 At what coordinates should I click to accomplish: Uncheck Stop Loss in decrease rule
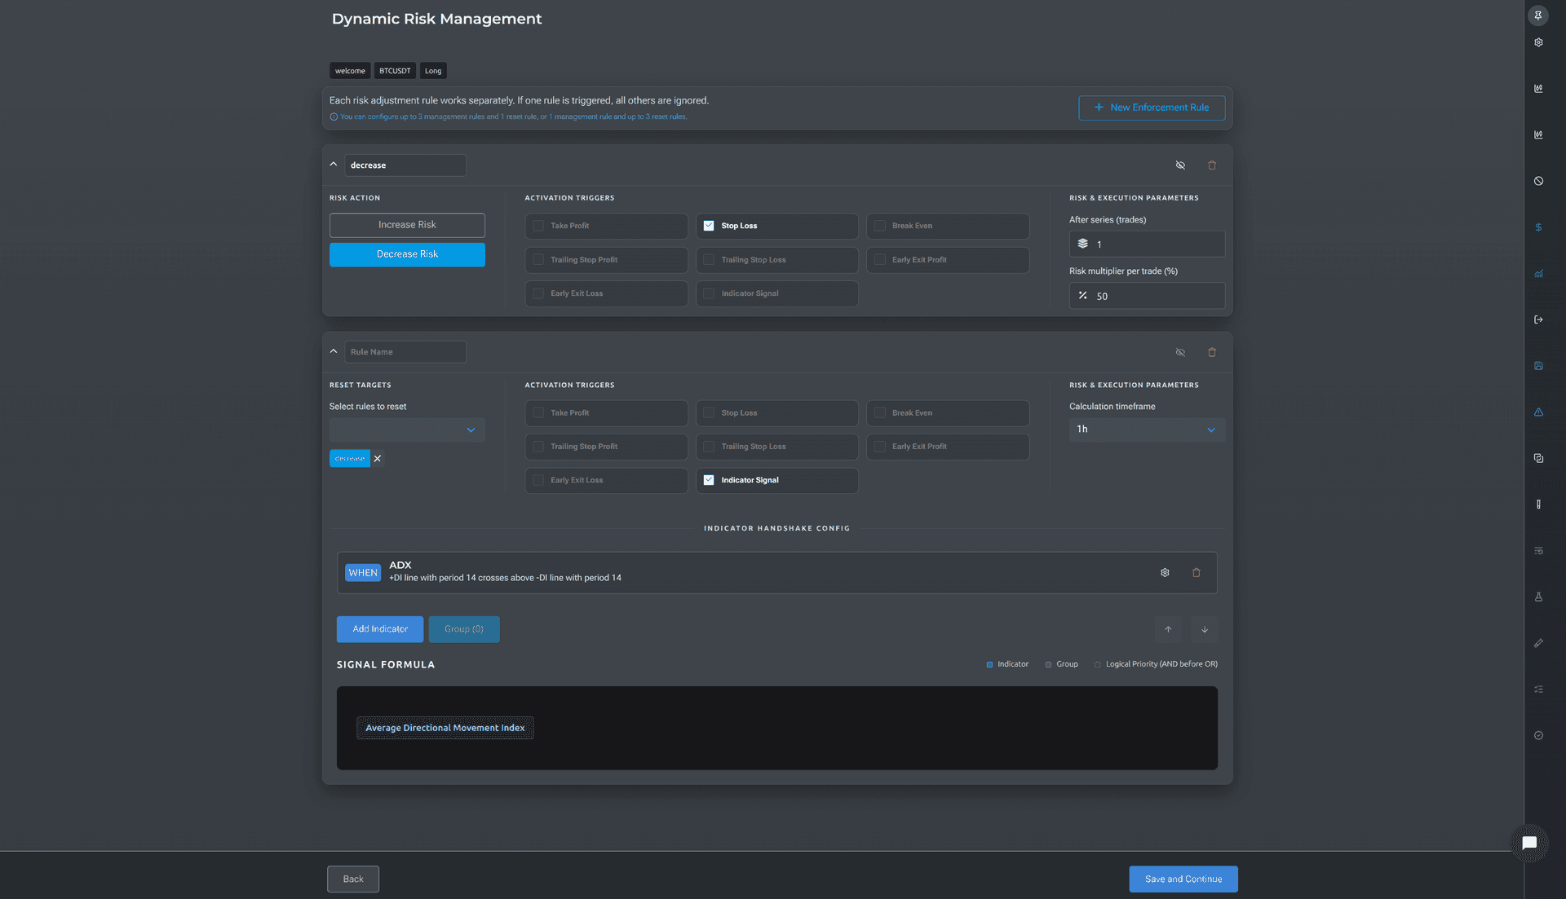(709, 226)
